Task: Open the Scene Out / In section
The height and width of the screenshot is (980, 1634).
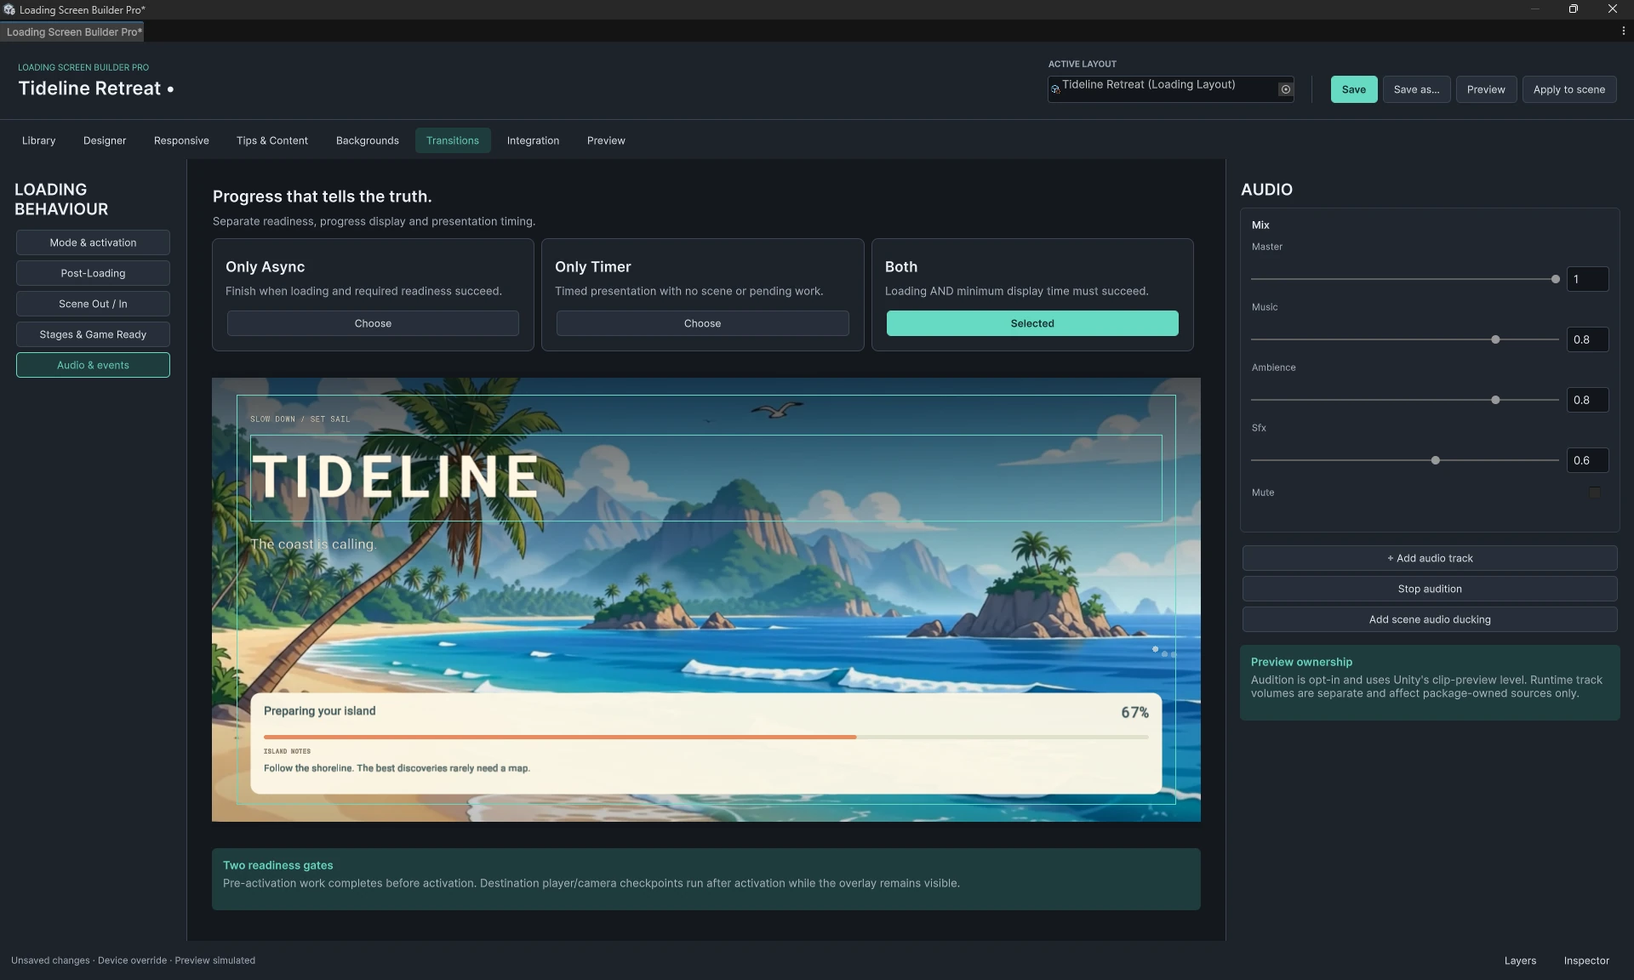Action: (93, 304)
